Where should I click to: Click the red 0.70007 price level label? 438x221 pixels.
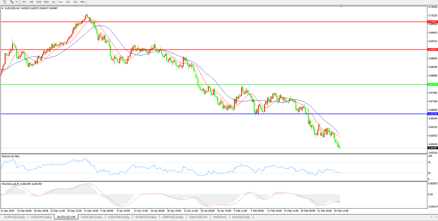[x=433, y=22]
